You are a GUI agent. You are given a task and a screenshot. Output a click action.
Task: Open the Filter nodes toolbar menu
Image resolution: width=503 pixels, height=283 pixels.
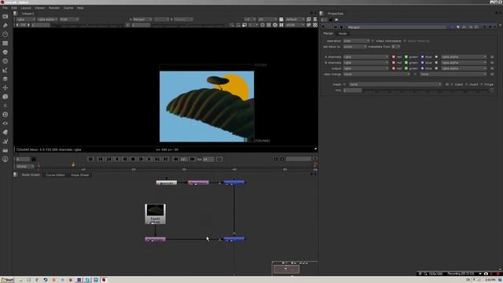coord(6,61)
